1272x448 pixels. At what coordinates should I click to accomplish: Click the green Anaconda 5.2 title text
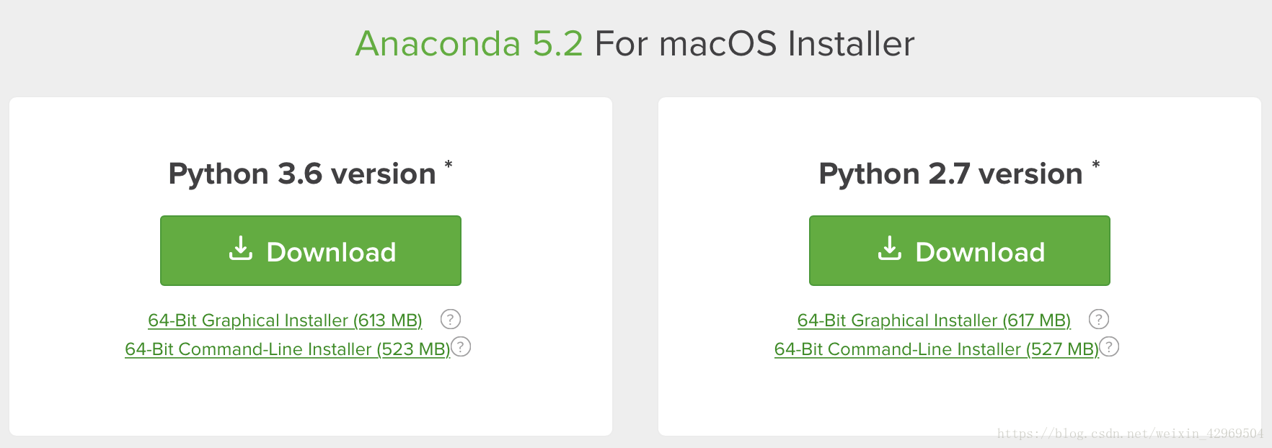coord(469,44)
